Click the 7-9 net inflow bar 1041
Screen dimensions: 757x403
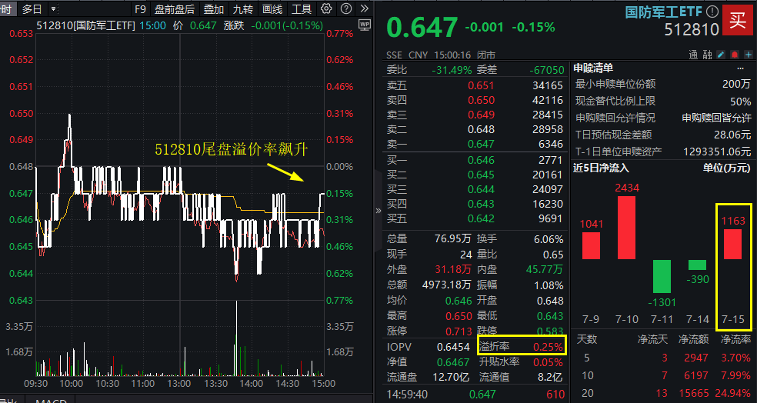[591, 245]
